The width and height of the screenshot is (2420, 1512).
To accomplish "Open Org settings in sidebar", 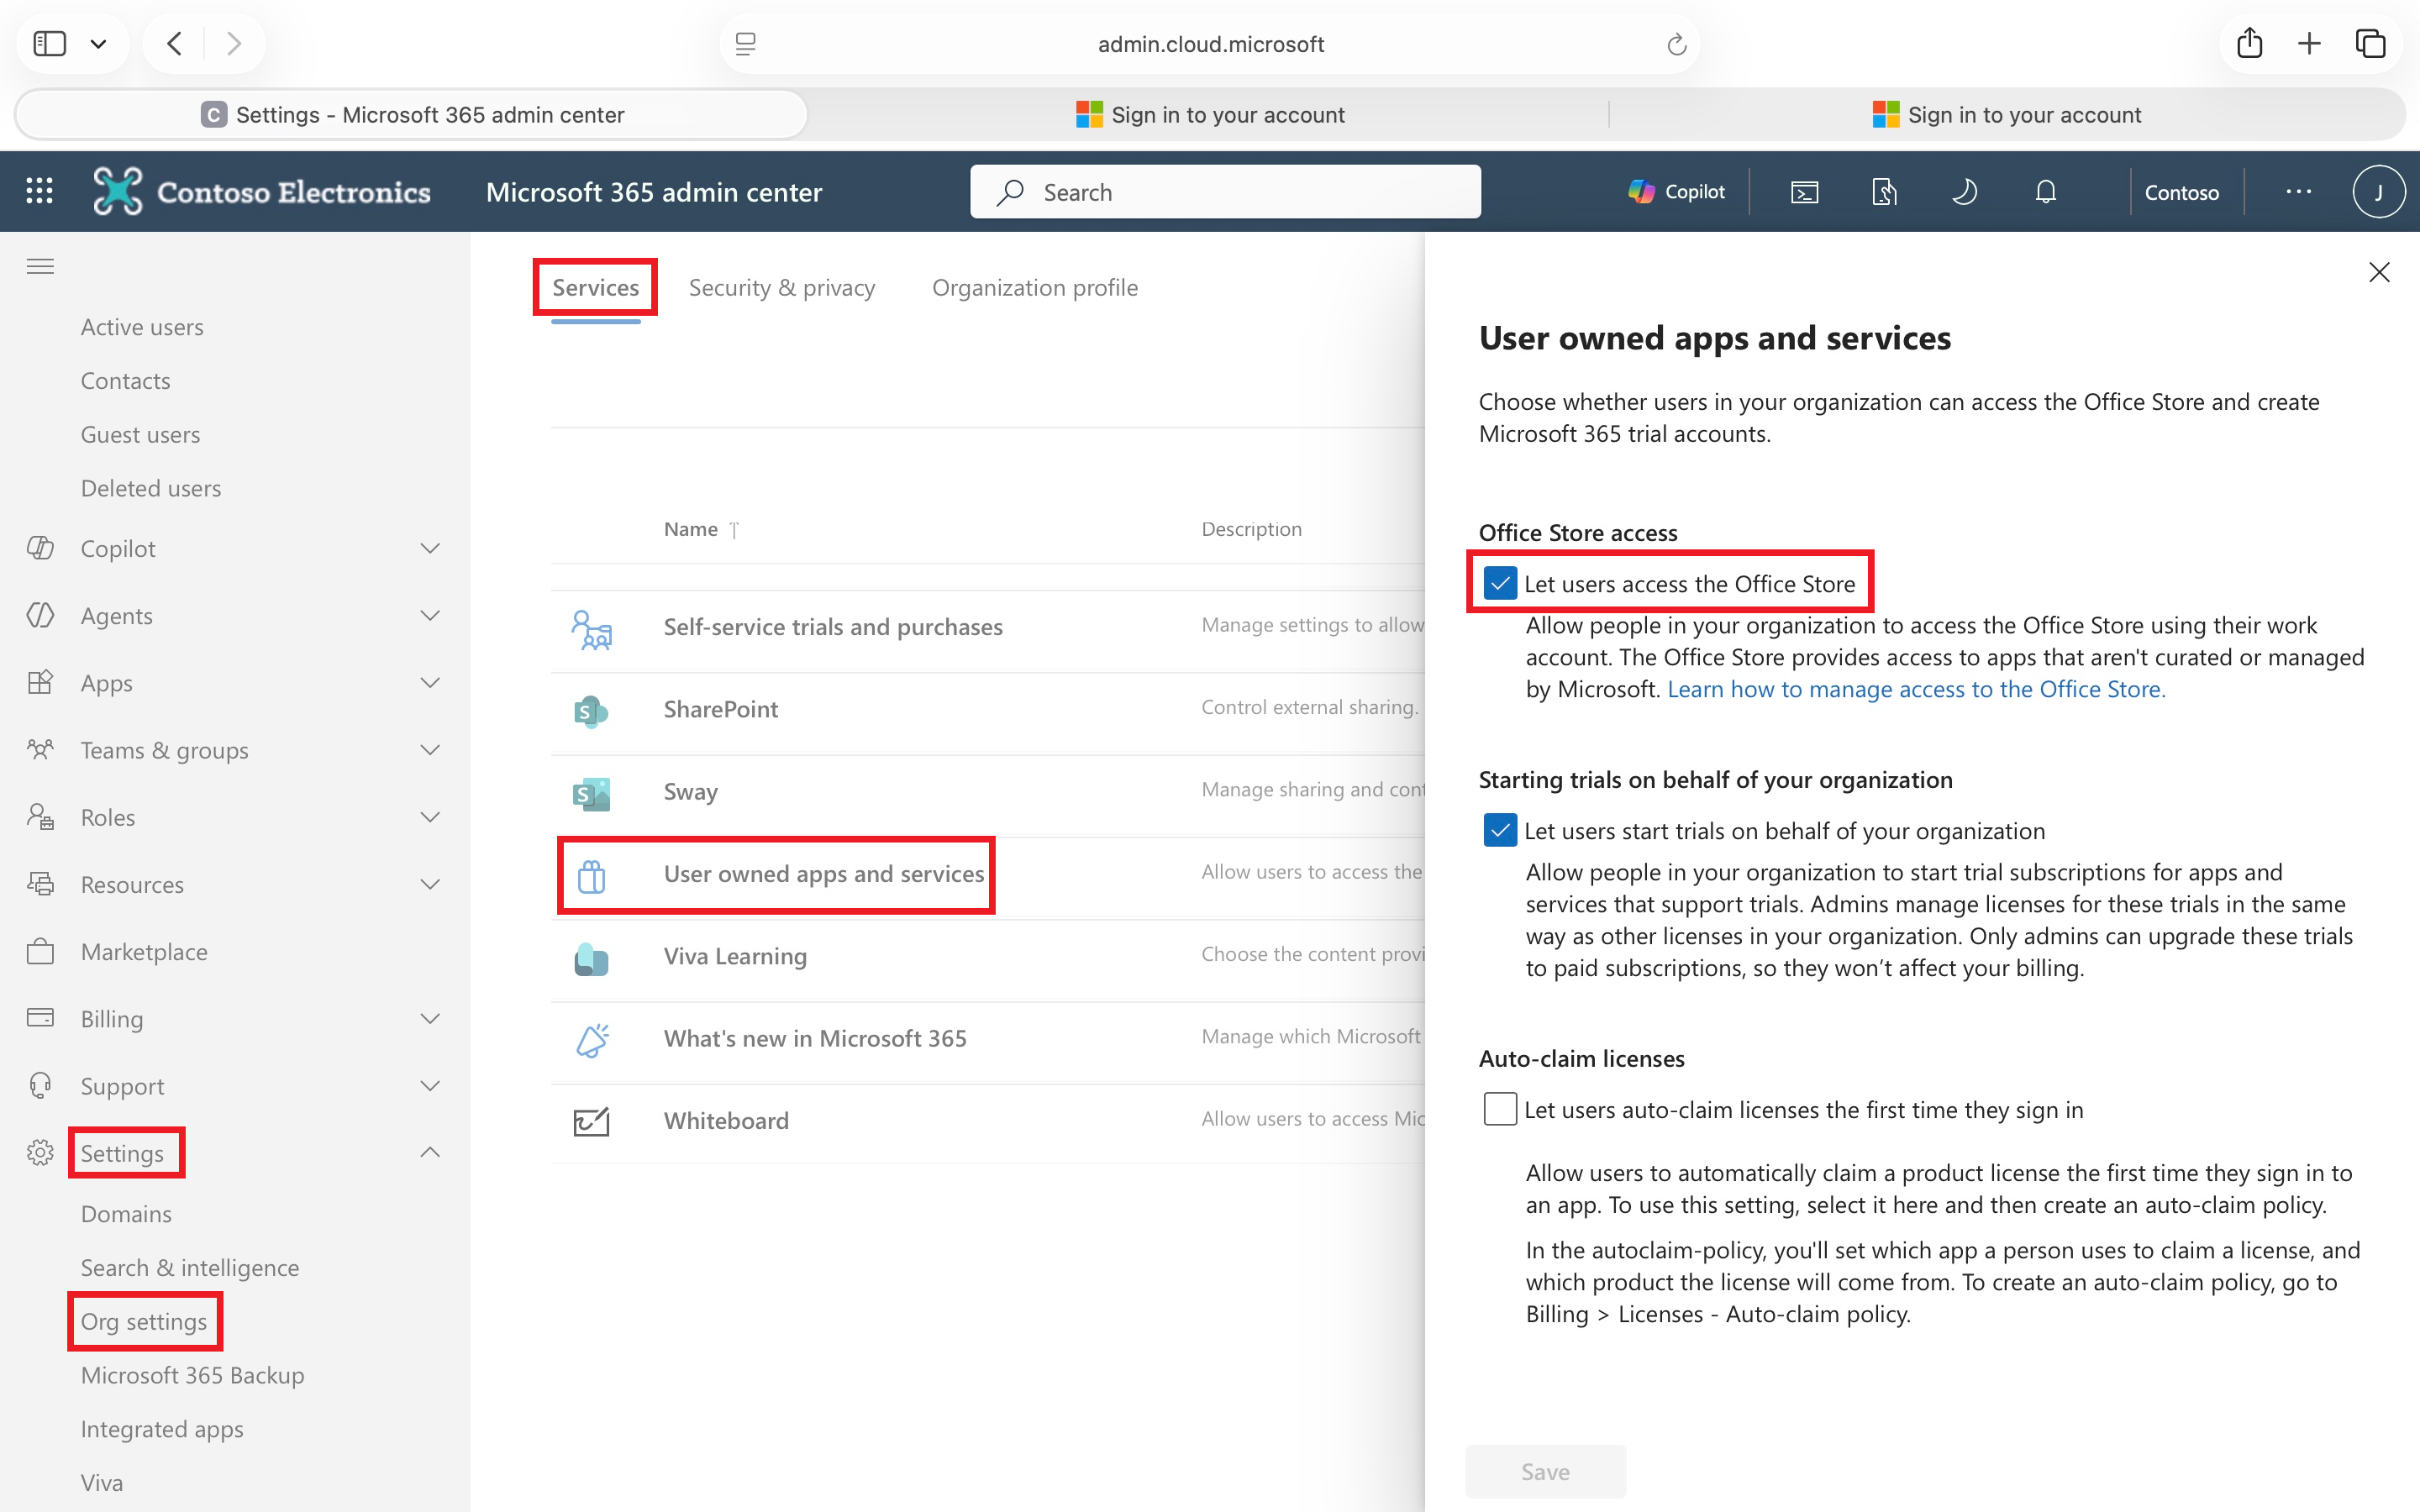I will pos(144,1321).
